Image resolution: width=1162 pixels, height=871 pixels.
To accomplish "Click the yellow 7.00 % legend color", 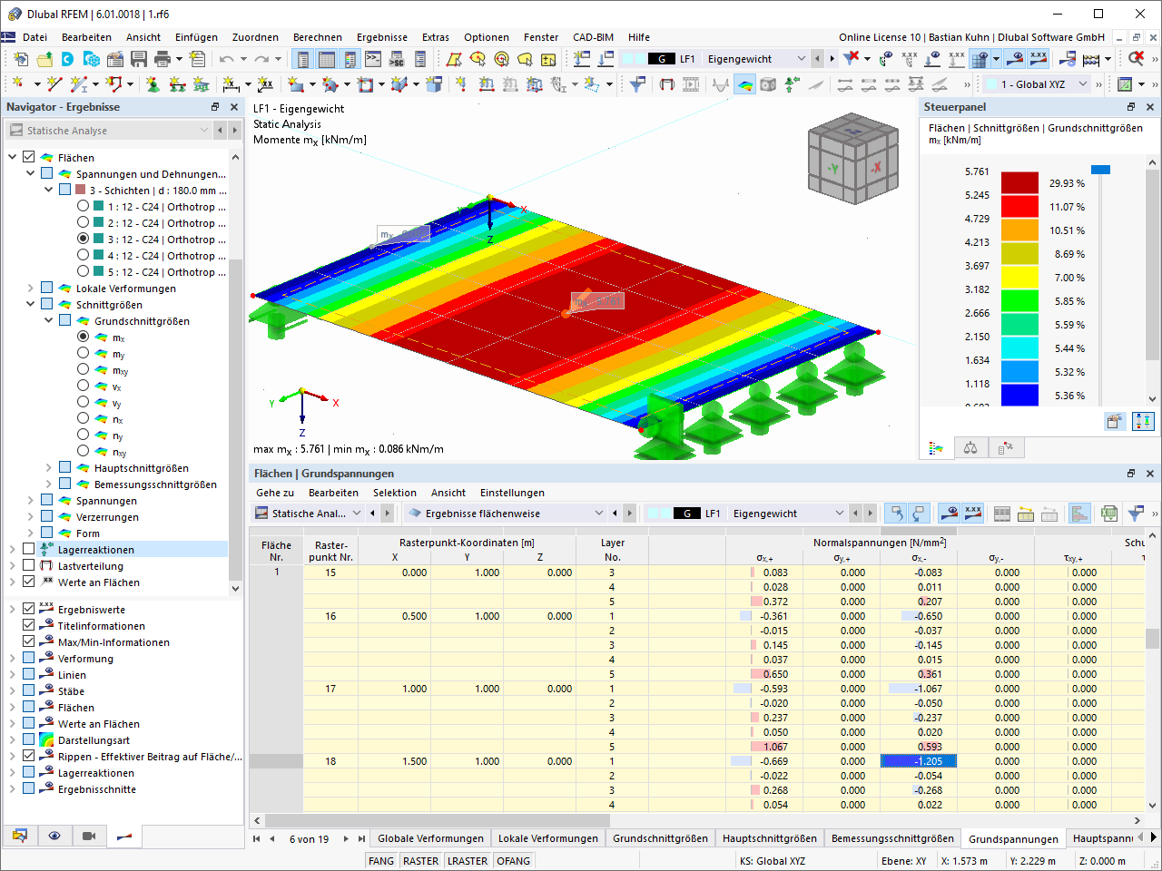I will point(1019,277).
